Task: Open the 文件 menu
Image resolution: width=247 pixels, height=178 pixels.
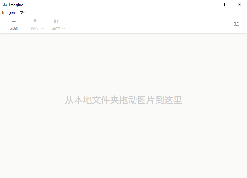Action: [x=23, y=13]
